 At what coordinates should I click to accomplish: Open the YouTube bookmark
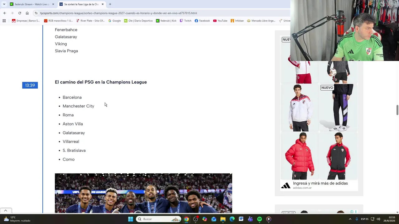pos(220,21)
